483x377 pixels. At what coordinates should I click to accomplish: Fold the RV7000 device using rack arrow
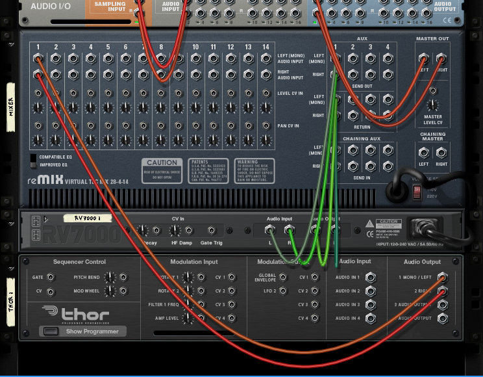(12, 224)
